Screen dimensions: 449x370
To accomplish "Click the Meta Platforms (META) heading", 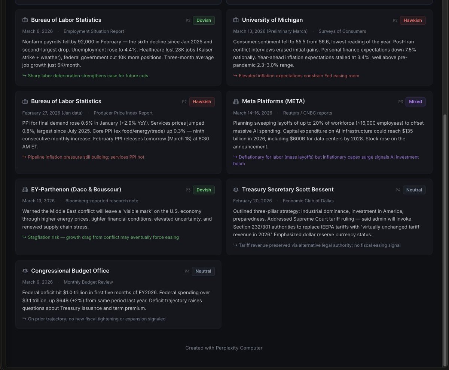I will point(274,102).
